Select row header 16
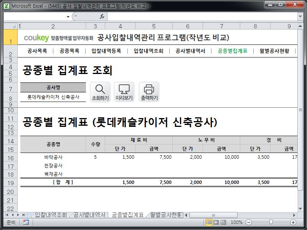Viewport: 307px width, 230px height. coord(11,158)
